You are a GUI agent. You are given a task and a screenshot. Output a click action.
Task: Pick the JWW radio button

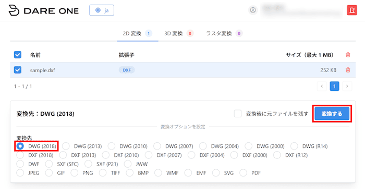pyautogui.click(x=128, y=164)
